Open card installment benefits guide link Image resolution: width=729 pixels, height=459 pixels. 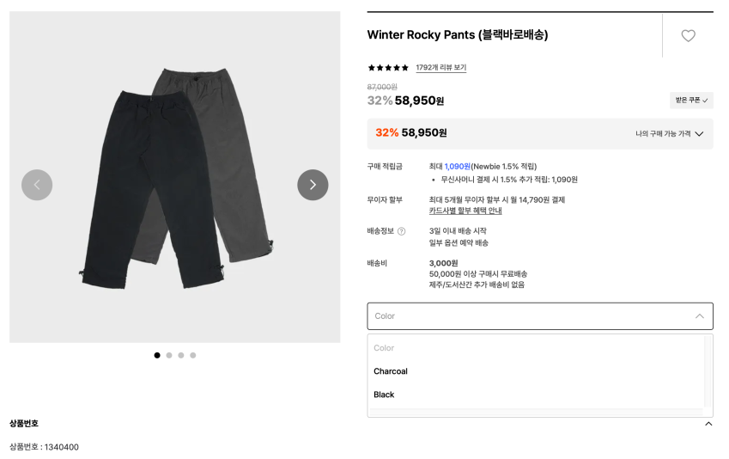tap(465, 211)
